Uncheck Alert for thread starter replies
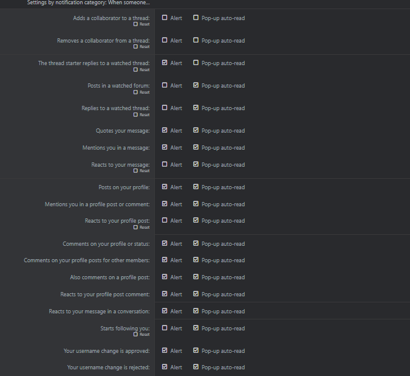Image resolution: width=410 pixels, height=376 pixels. tap(165, 63)
